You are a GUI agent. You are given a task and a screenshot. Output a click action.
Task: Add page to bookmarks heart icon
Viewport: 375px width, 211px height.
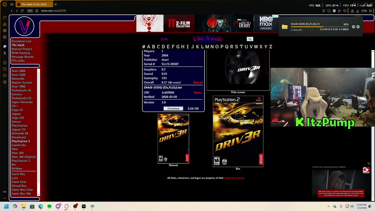pos(345,11)
